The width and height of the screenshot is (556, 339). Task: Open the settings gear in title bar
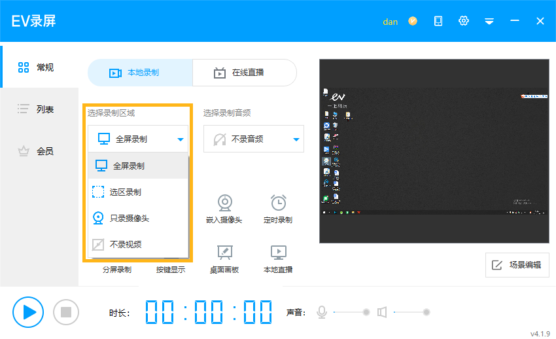[x=464, y=21]
